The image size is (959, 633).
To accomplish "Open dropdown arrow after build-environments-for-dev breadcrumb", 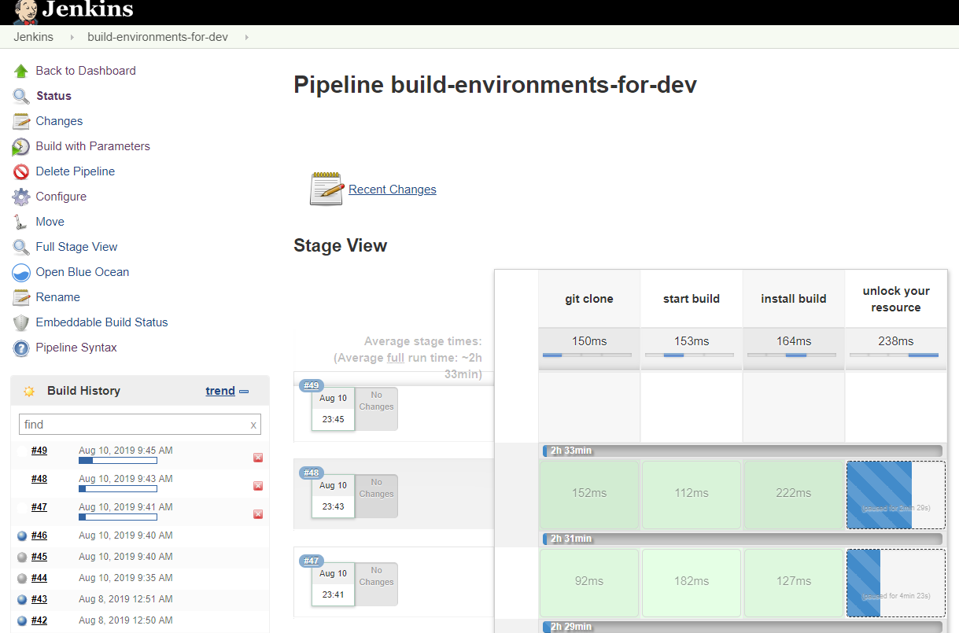I will 246,37.
